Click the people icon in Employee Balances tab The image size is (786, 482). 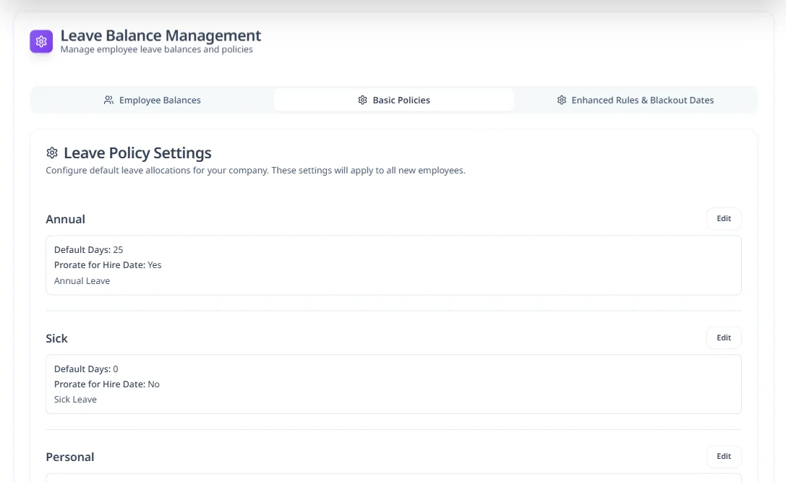pos(108,100)
